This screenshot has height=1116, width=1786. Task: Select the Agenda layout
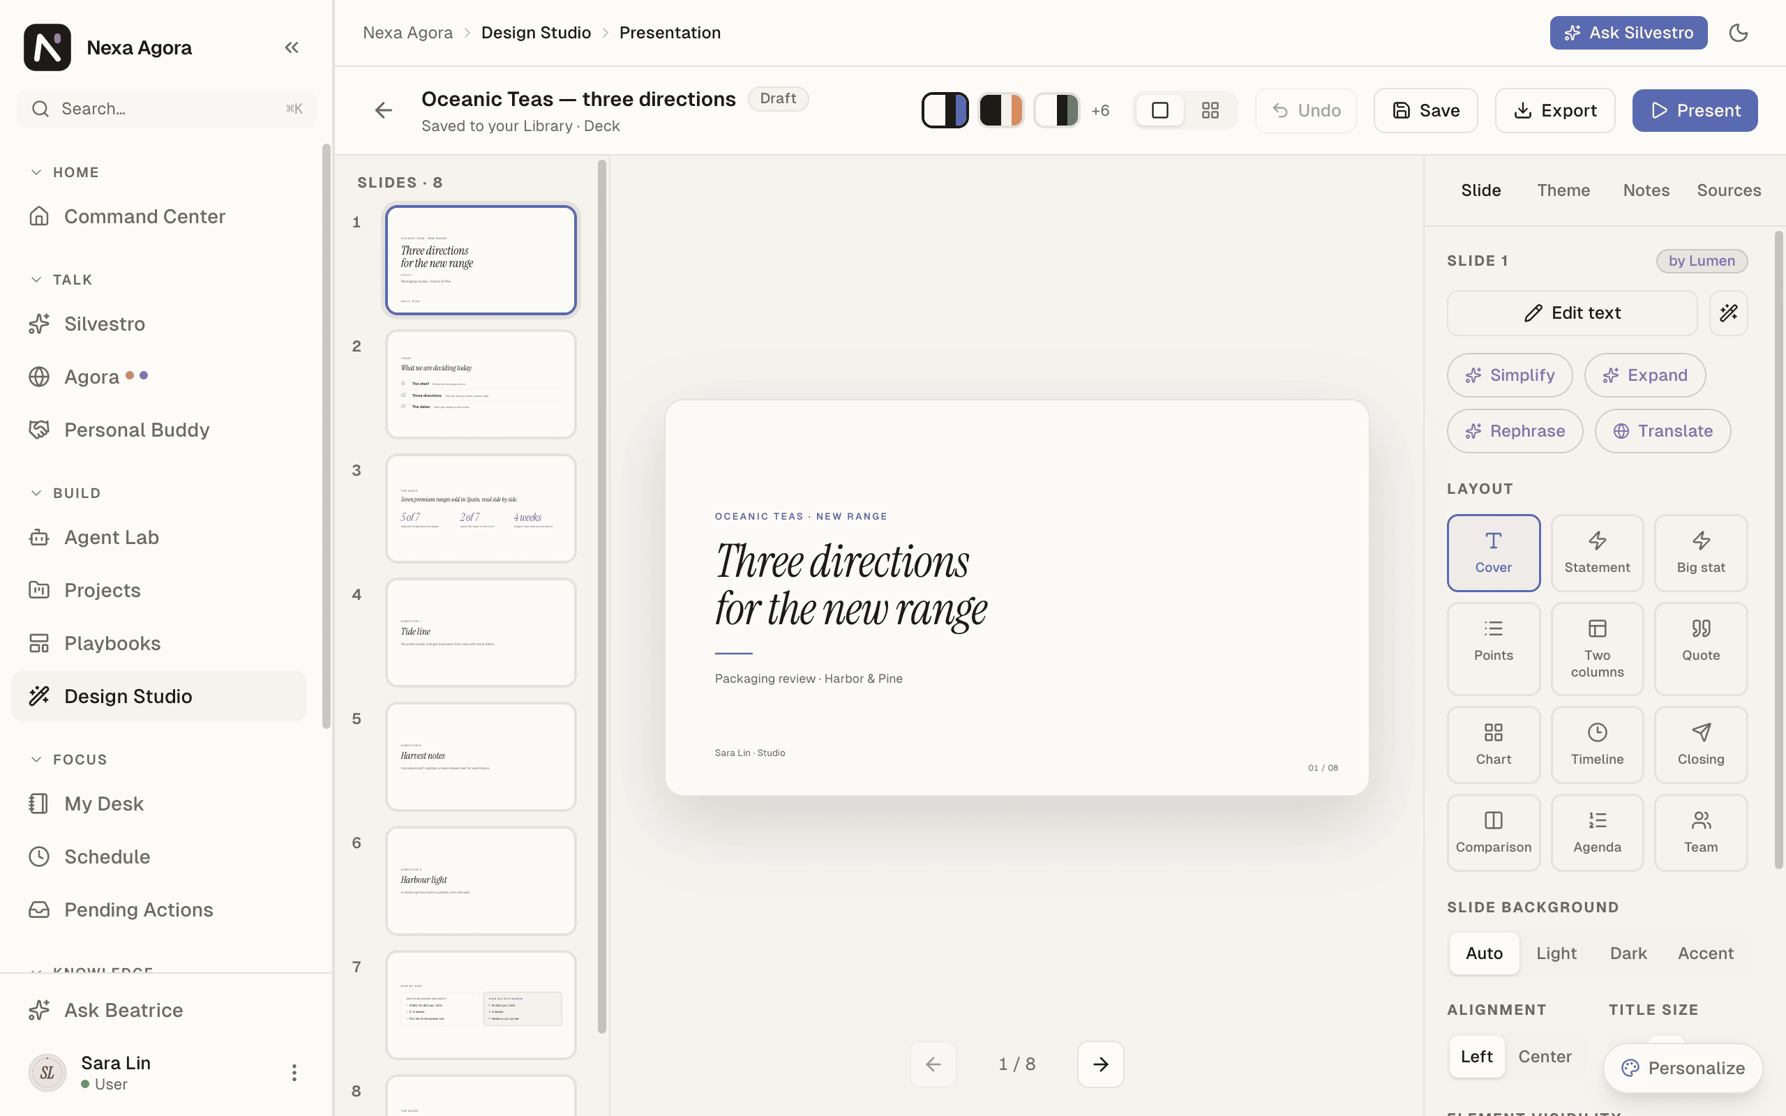pyautogui.click(x=1597, y=833)
